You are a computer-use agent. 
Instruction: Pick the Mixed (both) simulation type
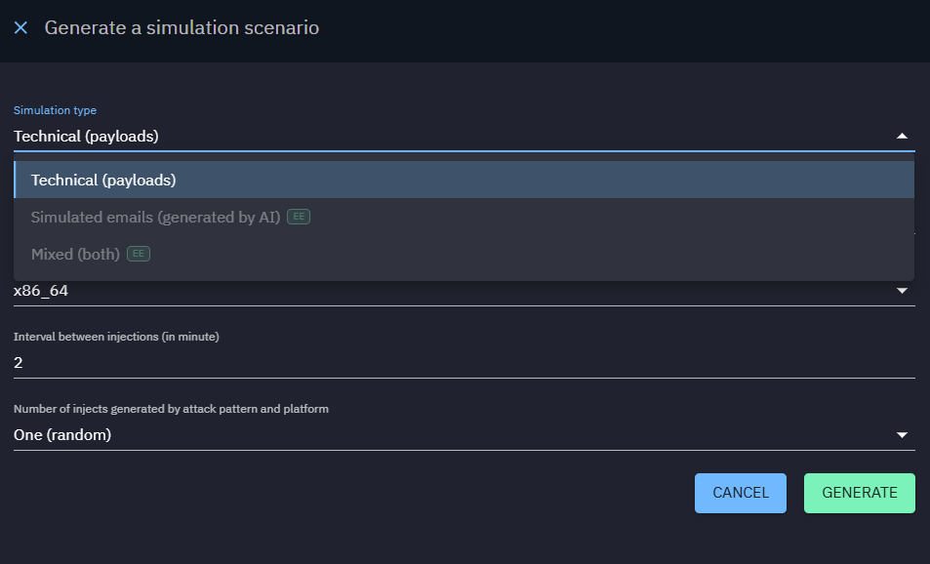click(x=75, y=254)
